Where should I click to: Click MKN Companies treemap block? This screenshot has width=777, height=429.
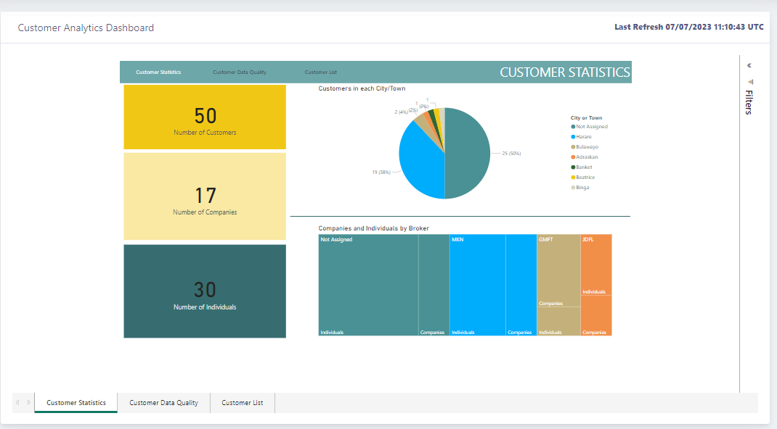click(x=521, y=286)
